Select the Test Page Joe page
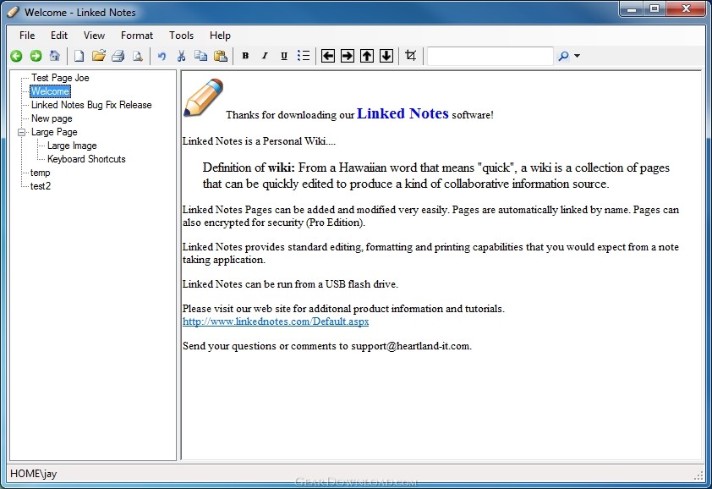The image size is (712, 489). [60, 78]
